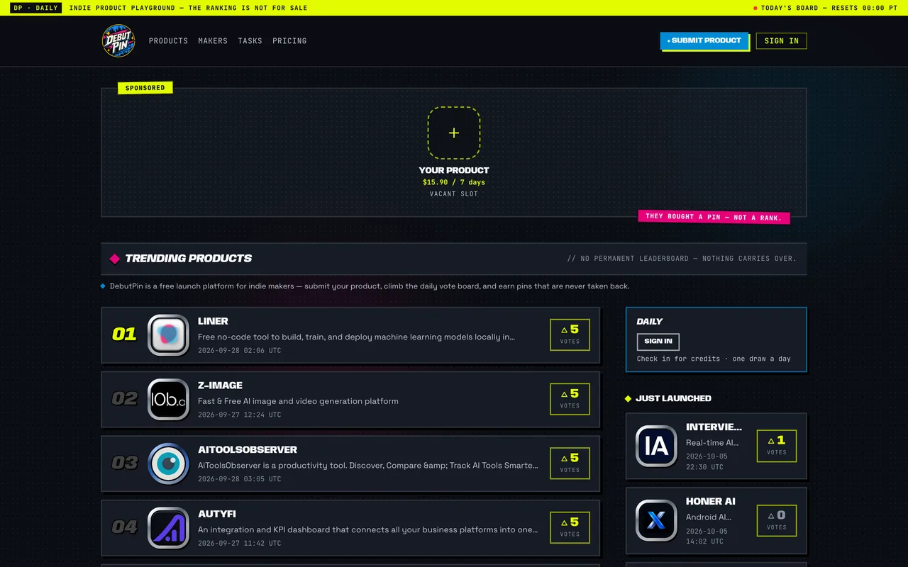Click the 'They bought a pin' pink tag
Viewport: 908px width, 567px height.
click(x=714, y=217)
